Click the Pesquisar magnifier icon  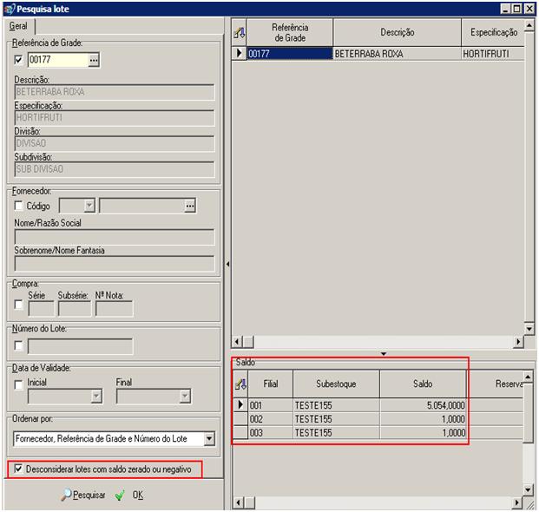click(x=66, y=495)
